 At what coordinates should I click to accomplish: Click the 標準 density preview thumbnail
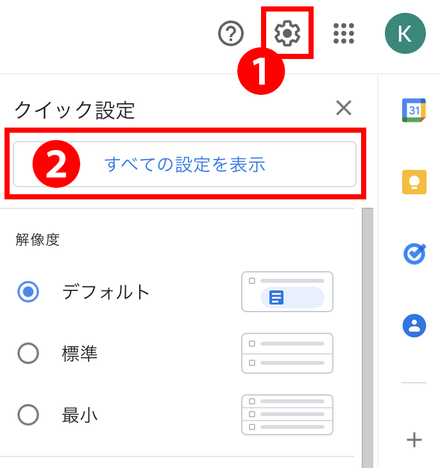[287, 353]
